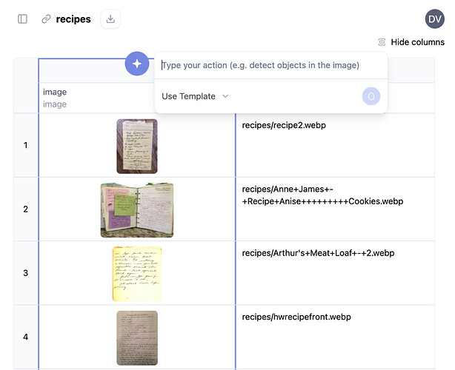Select the recipes/recipe2.webp path cell

coord(335,145)
